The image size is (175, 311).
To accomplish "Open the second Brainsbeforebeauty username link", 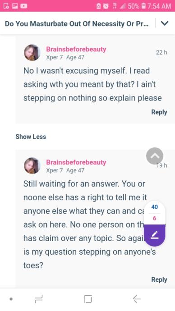I will coord(76,162).
